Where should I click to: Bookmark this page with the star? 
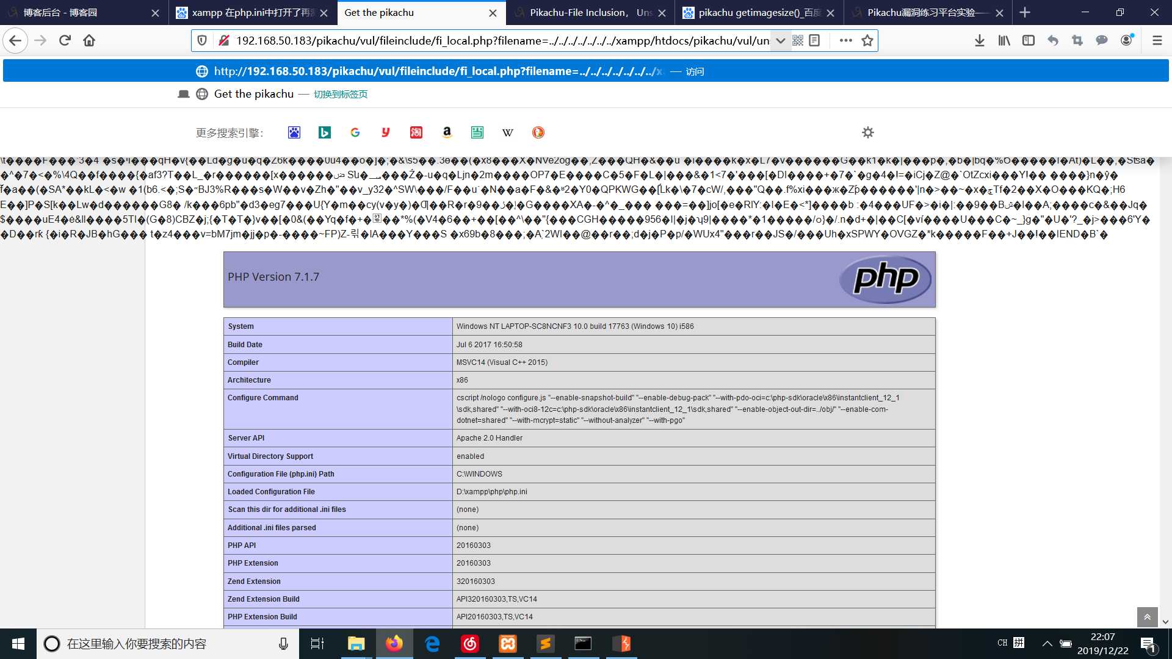(x=867, y=41)
